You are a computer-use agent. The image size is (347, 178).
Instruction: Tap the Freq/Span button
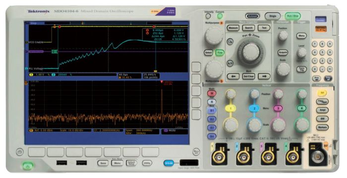tap(322, 101)
